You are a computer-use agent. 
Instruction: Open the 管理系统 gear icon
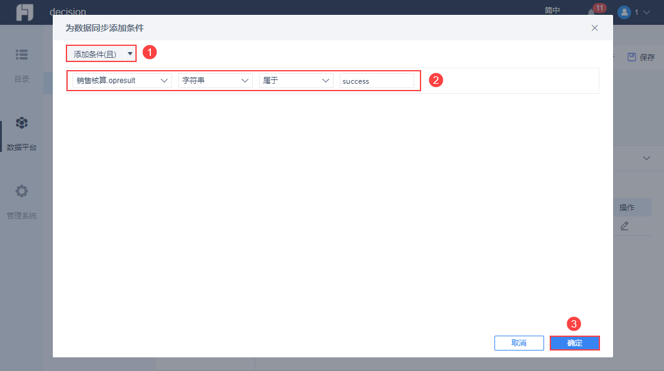pos(22,191)
